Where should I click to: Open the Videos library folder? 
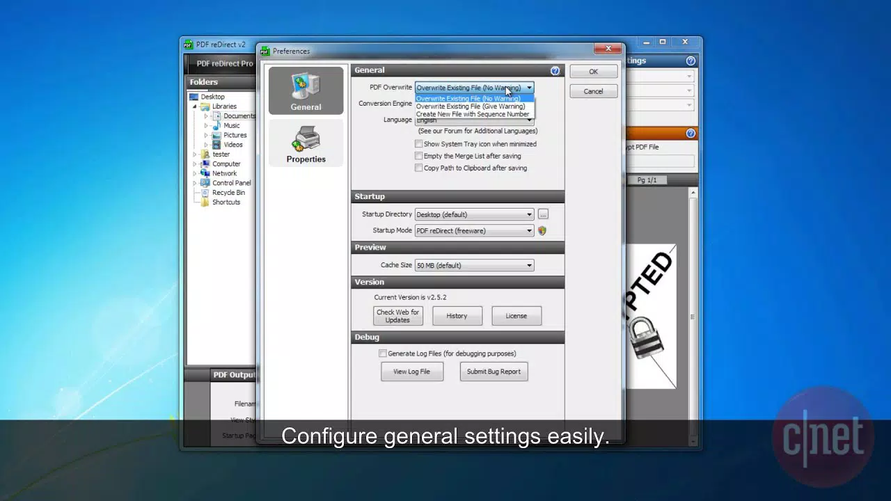233,145
